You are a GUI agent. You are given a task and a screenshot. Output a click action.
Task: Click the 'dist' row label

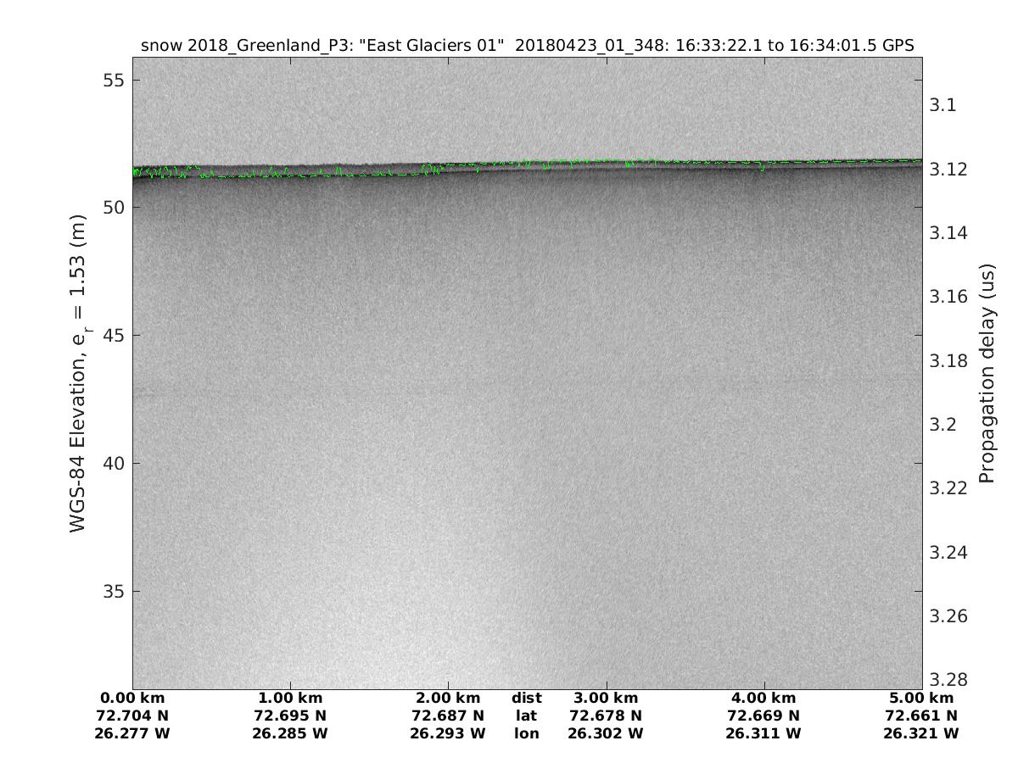point(527,698)
